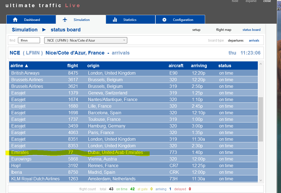281x193 pixels.
Task: Click the scroll up arrow of the board
Action: (261, 64)
